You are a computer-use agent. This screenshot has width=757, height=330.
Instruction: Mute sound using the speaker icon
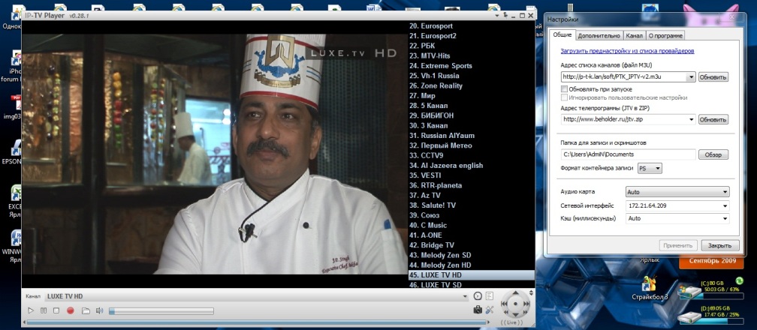(99, 310)
